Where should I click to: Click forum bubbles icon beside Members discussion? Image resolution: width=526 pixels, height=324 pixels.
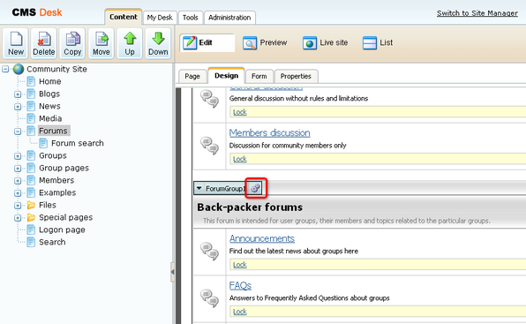click(209, 146)
